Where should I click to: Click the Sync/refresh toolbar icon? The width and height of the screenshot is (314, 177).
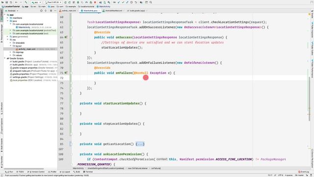pyautogui.click(x=11, y=2)
